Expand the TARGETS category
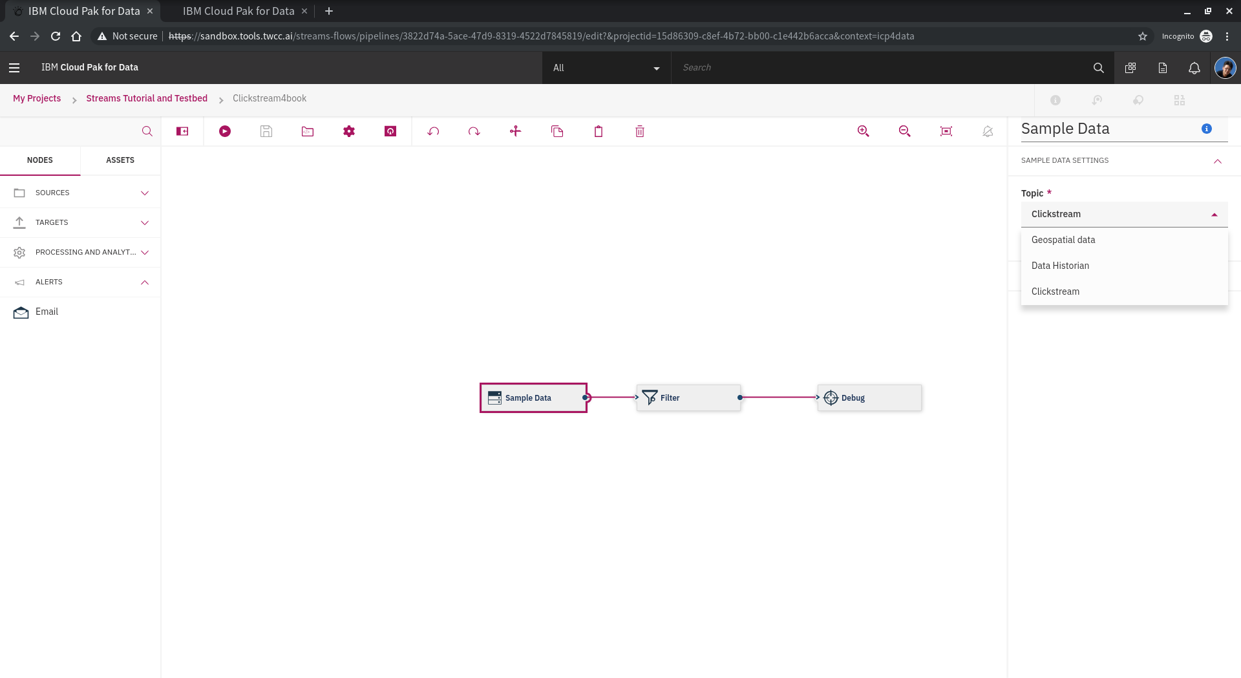The height and width of the screenshot is (678, 1241). (x=80, y=222)
